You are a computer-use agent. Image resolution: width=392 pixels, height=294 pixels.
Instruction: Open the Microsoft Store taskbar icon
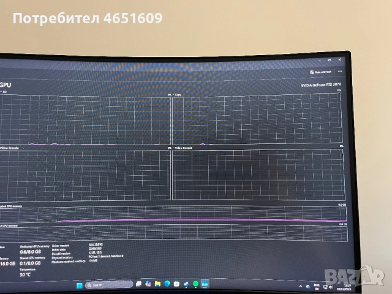(x=176, y=284)
